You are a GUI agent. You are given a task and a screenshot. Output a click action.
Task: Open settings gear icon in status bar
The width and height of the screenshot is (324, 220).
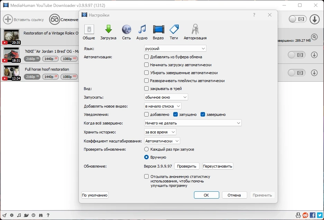[12, 215]
